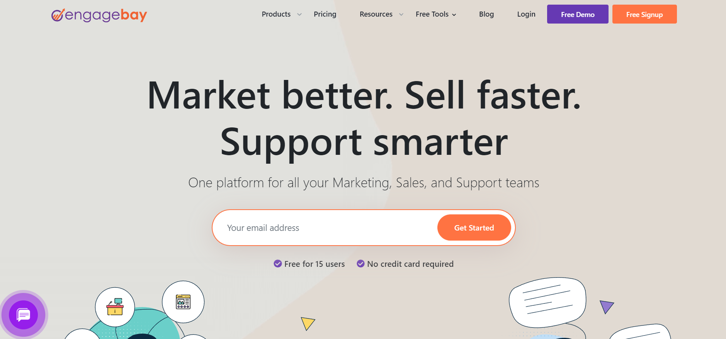Expand the Products dropdown chevron
This screenshot has width=726, height=339.
coord(299,15)
